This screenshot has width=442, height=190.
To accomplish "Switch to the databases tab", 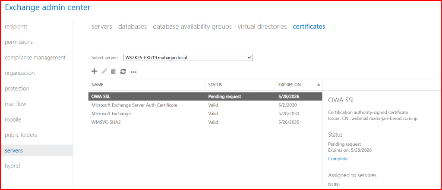I will pos(133,27).
